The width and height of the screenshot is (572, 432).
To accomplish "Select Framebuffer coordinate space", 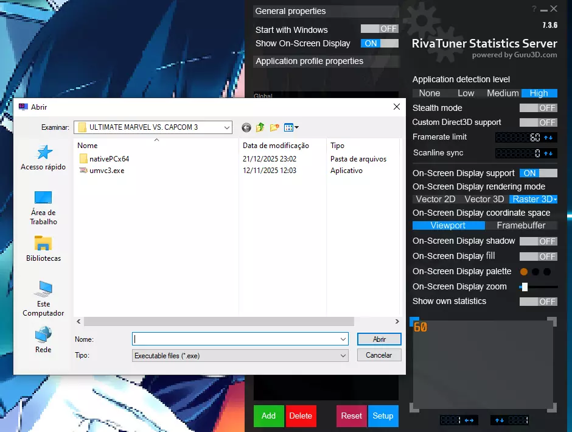I will (x=521, y=225).
